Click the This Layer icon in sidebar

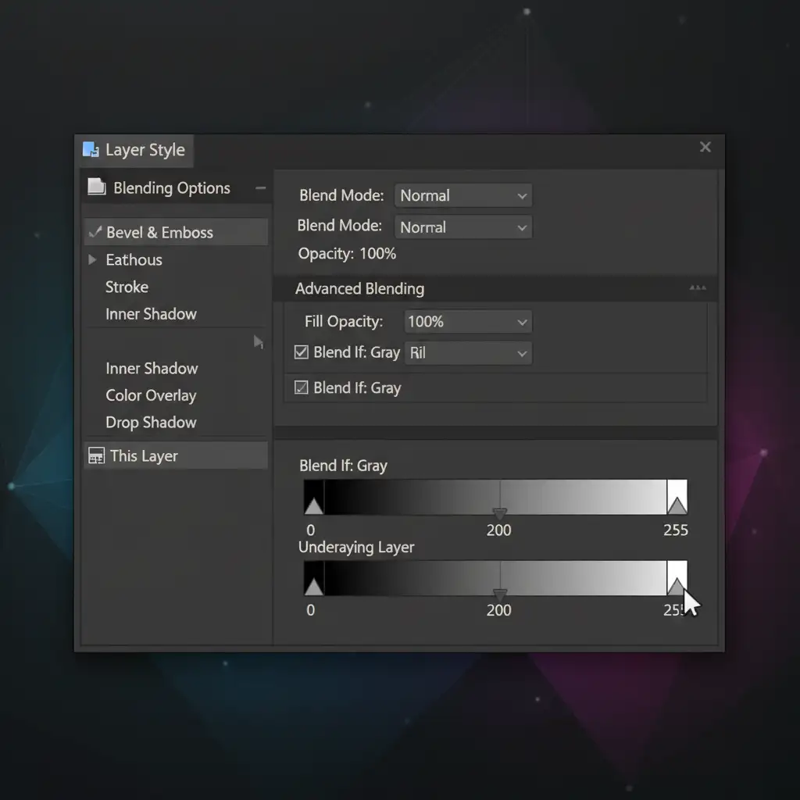coord(96,456)
